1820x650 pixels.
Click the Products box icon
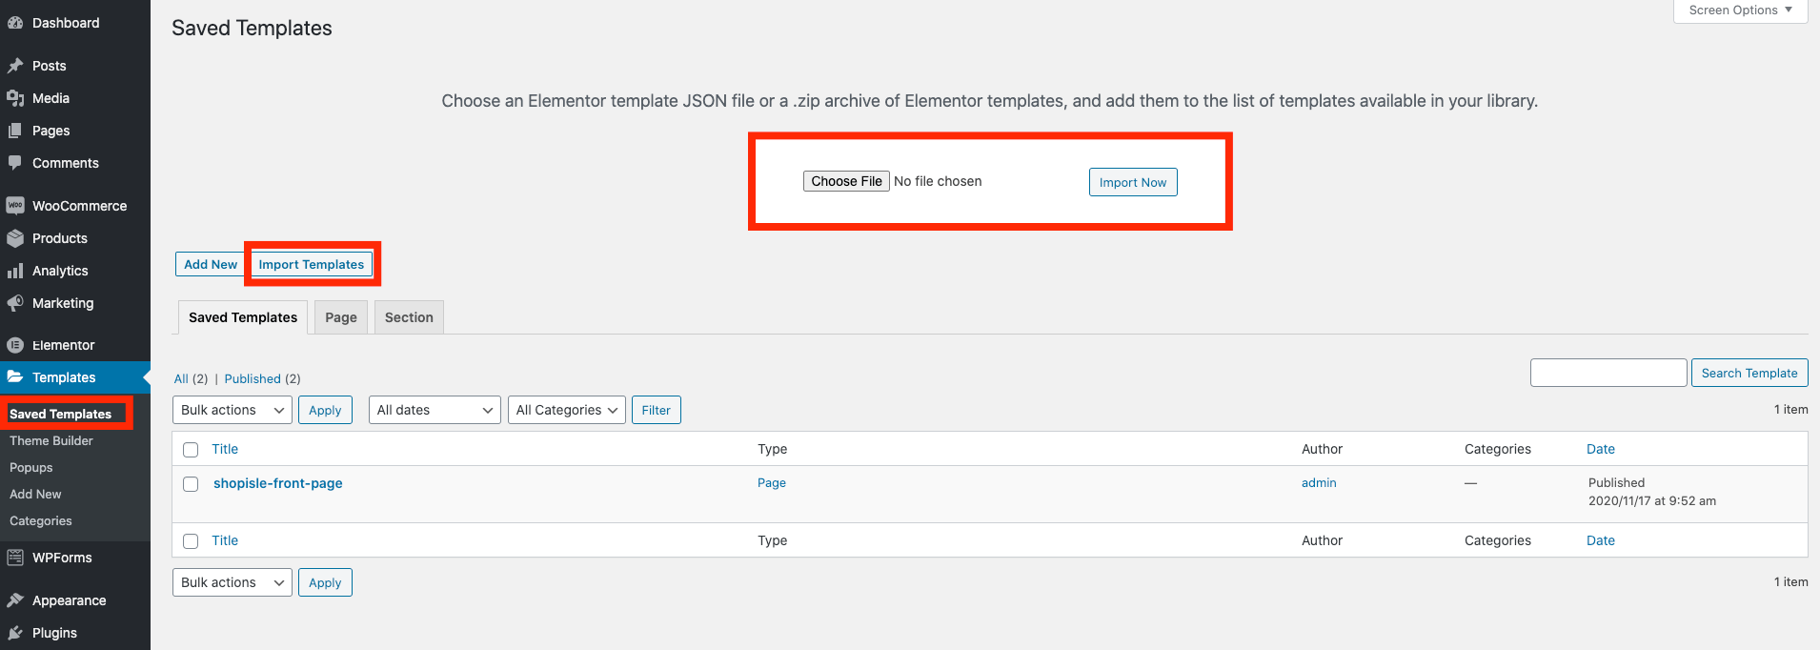(x=15, y=238)
